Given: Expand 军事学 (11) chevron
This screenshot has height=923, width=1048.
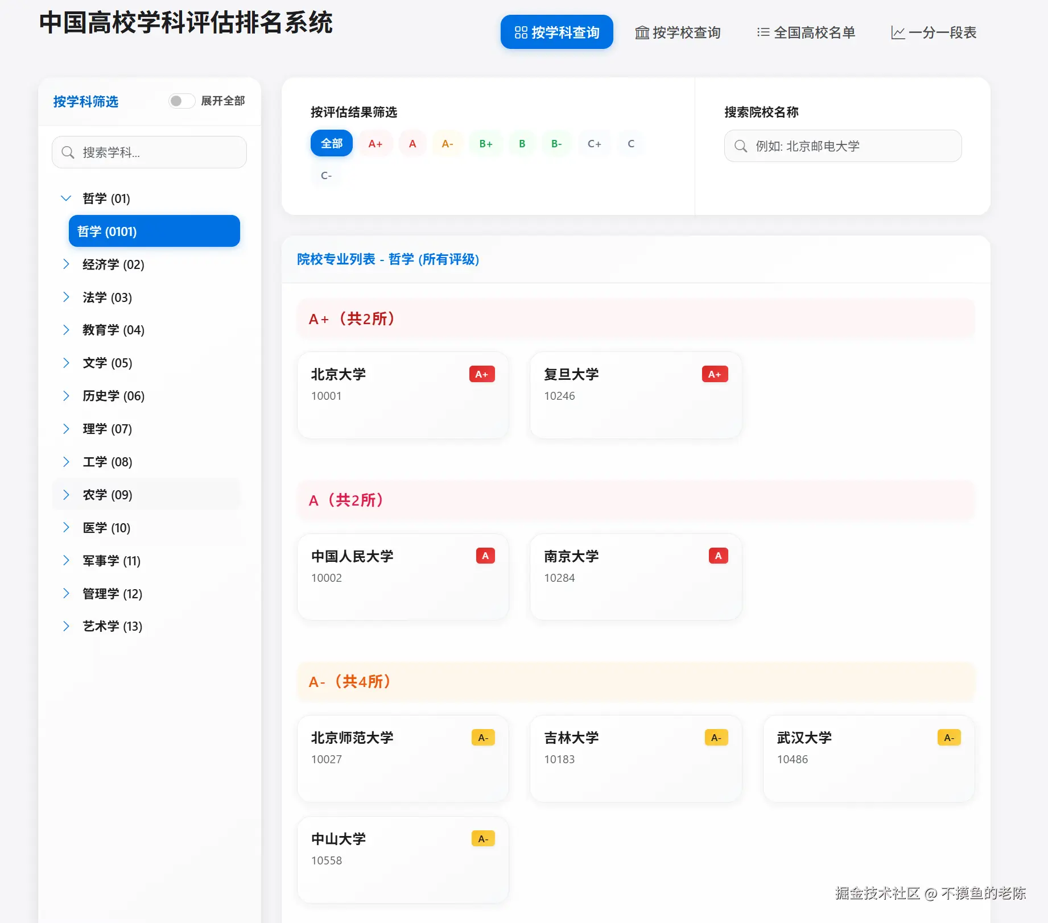Looking at the screenshot, I should [66, 561].
